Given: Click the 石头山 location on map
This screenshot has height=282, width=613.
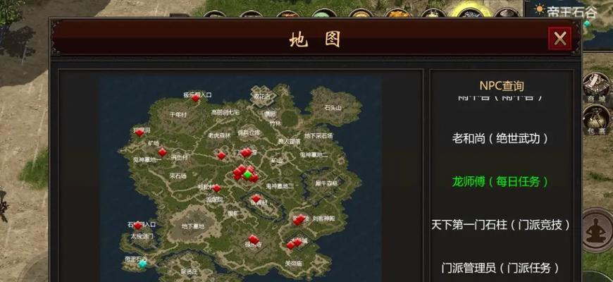Looking at the screenshot, I should click(x=333, y=108).
